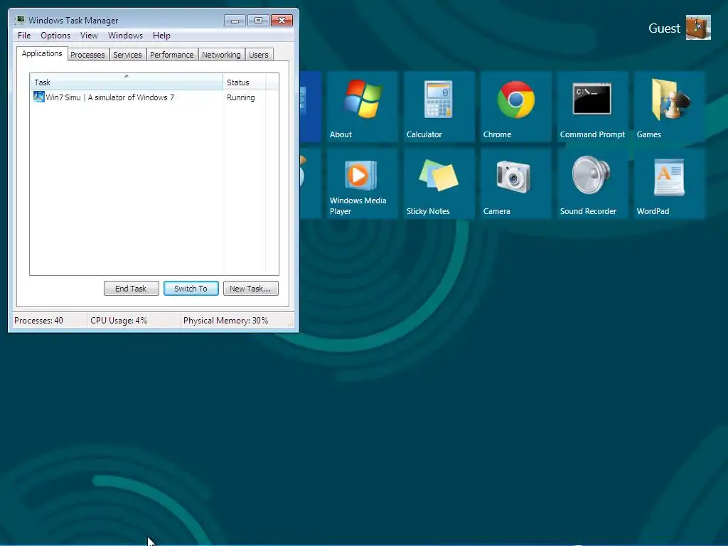Image resolution: width=728 pixels, height=546 pixels.
Task: Click the New Task... button
Action: (251, 289)
